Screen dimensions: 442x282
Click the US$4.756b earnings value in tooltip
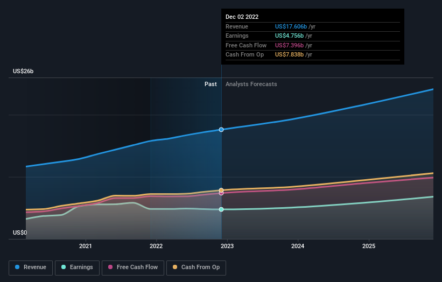point(289,36)
